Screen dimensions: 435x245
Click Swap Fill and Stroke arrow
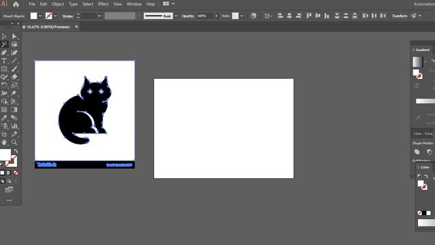coord(16,151)
